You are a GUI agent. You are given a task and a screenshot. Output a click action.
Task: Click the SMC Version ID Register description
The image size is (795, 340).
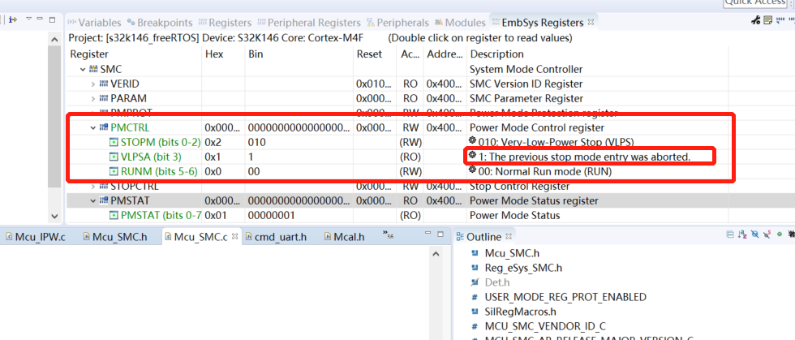tap(526, 84)
